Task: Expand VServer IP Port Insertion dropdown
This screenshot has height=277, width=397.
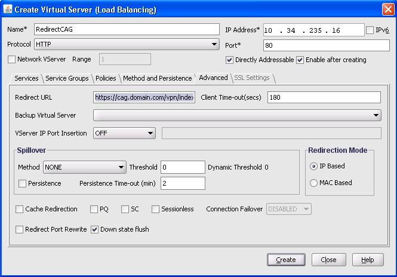Action: (150, 133)
